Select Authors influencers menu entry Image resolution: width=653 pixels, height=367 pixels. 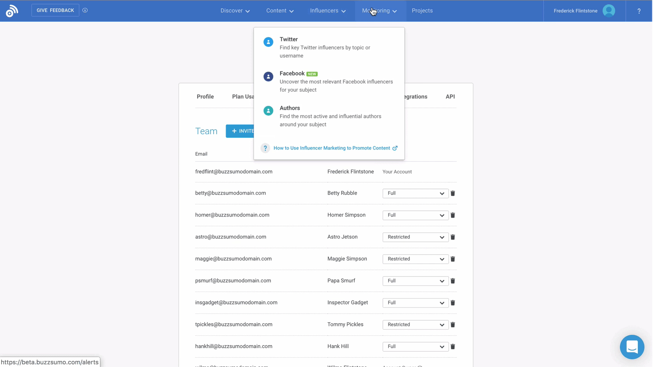329,116
